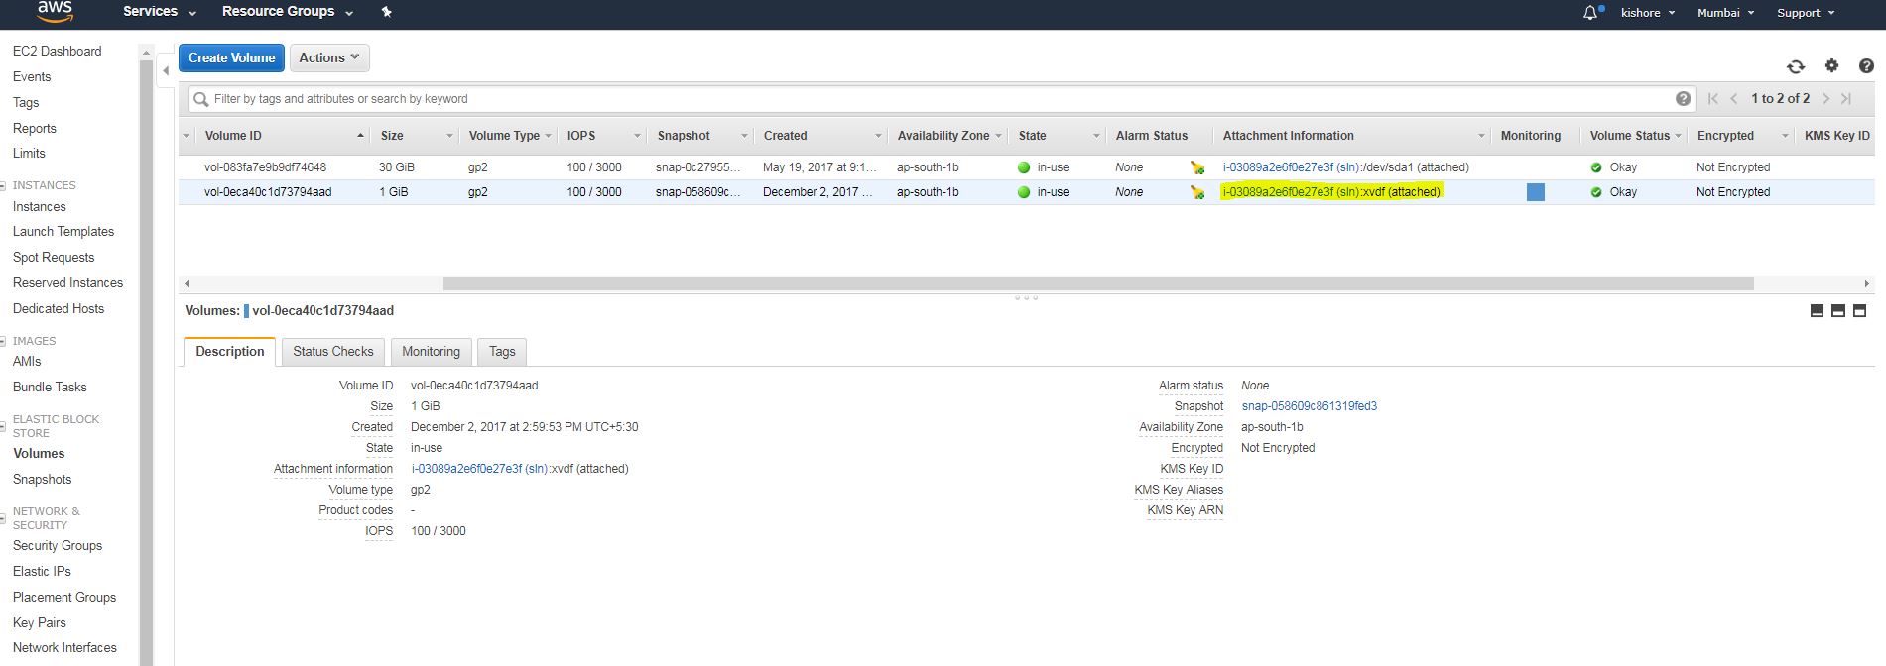Screen dimensions: 1886x666
Task: Click the filter search help icon
Action: coord(1683,99)
